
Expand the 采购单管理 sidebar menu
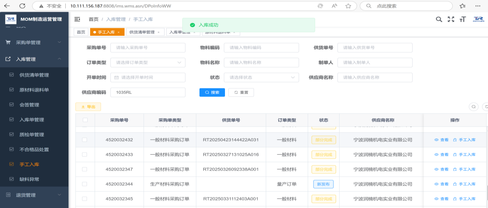click(34, 42)
